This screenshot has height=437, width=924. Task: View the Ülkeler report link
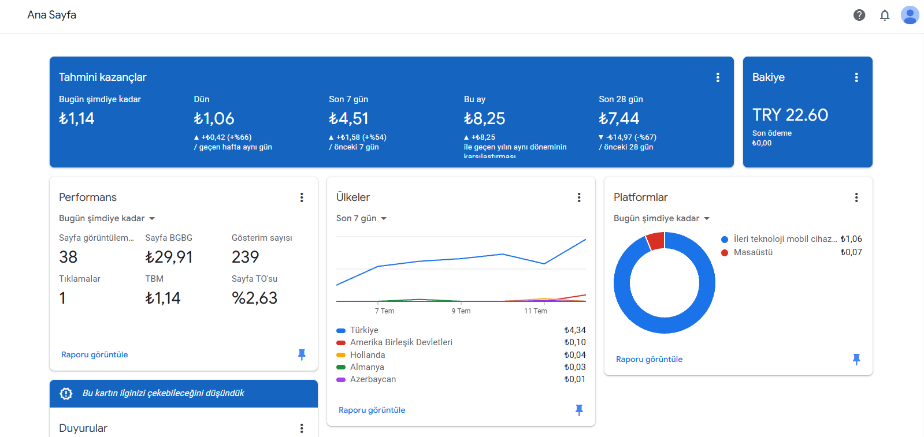(x=372, y=410)
